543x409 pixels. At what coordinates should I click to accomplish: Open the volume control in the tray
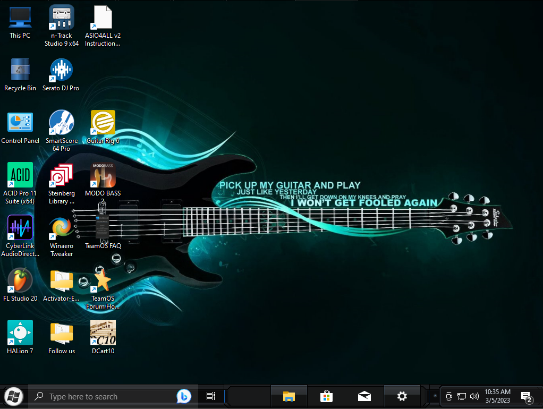pos(474,397)
